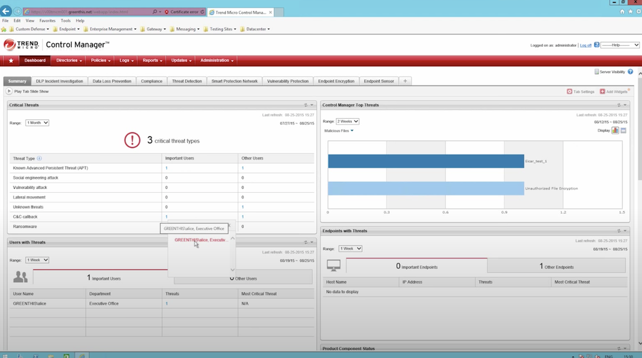Viewport: 642px width, 358px height.
Task: Open the Malicious Files dropdown
Action: (x=338, y=131)
